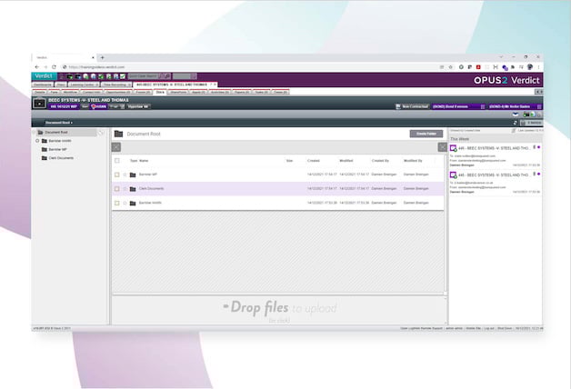Click the refresh icon above message panel
Screen dimensions: 571x389
[x=515, y=122]
